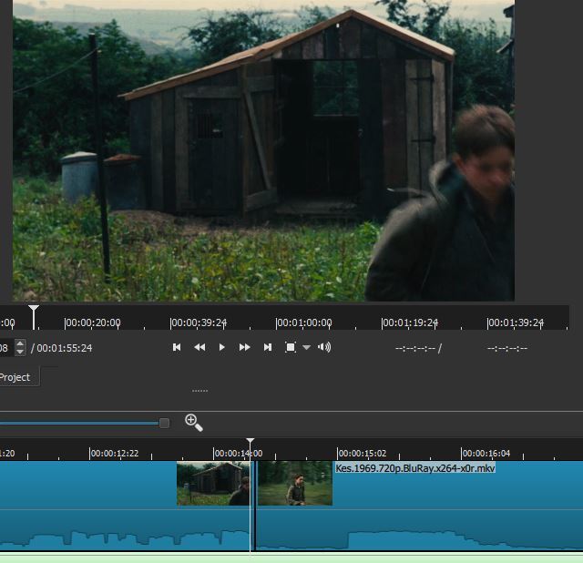The height and width of the screenshot is (563, 583).
Task: Click the 00:00:16:04 mark on the timeline ruler
Action: tap(486, 454)
